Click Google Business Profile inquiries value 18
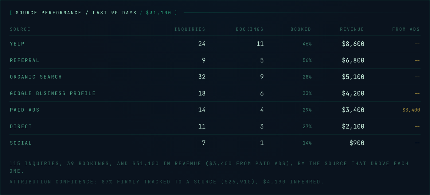Viewport: 430px width, 195px height. tap(202, 93)
